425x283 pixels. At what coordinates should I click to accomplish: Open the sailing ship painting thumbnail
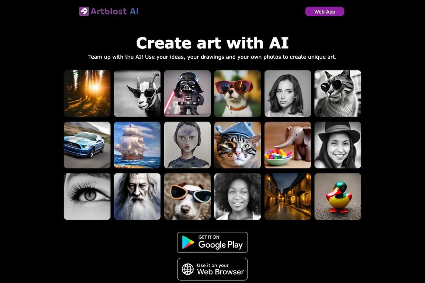[137, 145]
